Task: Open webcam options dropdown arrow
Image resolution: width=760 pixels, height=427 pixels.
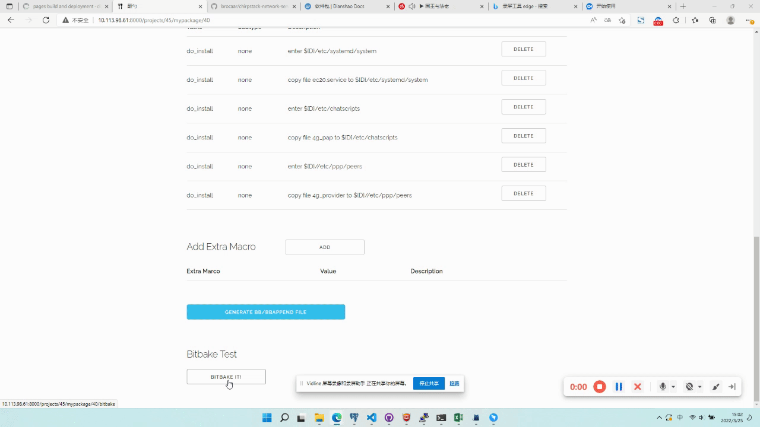Action: [x=700, y=387]
